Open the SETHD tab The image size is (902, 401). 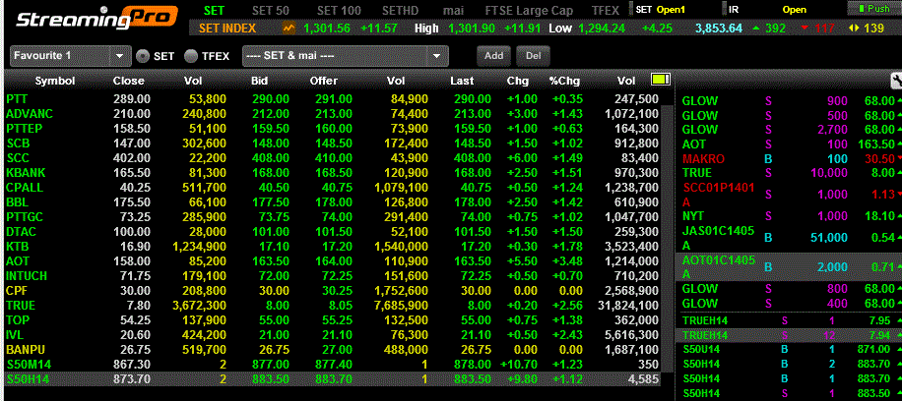click(402, 11)
